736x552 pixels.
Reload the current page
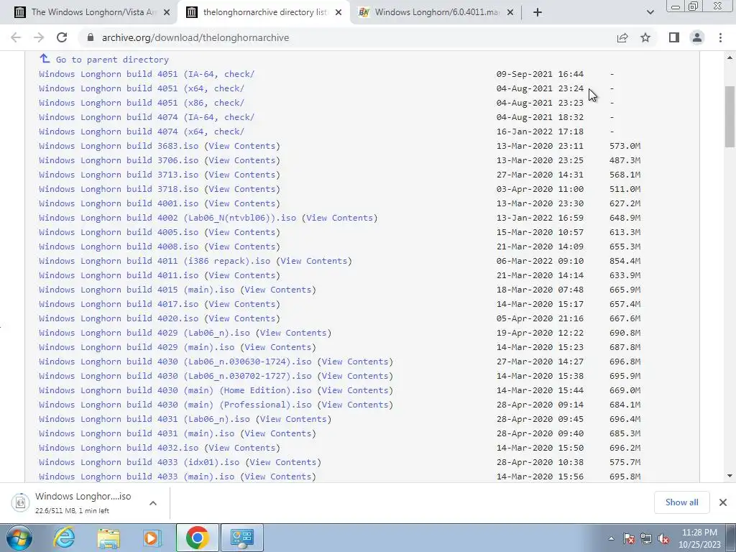62,37
